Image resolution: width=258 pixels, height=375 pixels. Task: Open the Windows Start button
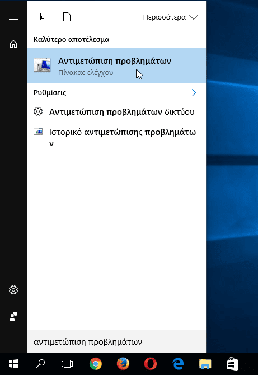[13, 364]
